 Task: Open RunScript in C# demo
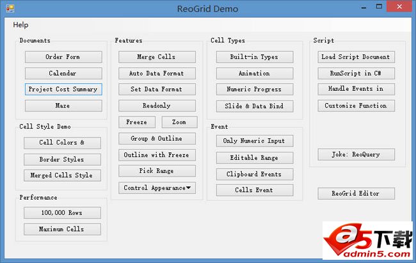pyautogui.click(x=356, y=73)
